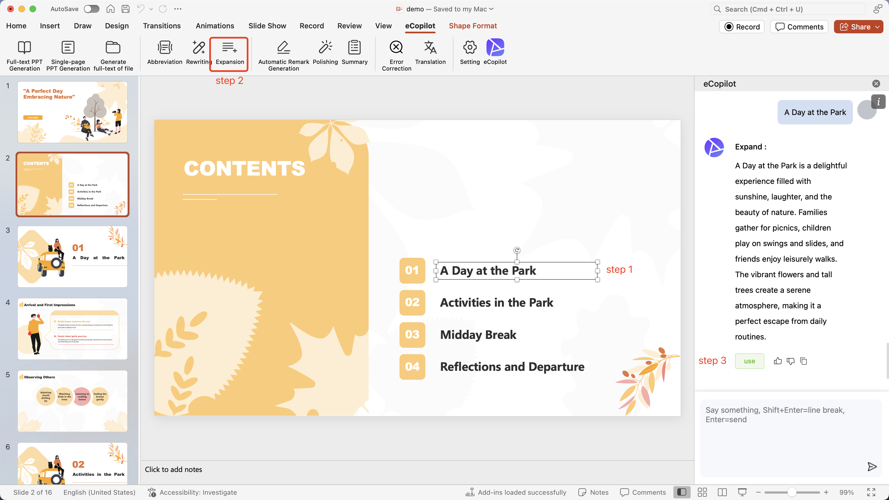Open the Animations ribbon tab
Viewport: 889px width, 500px height.
(x=215, y=26)
